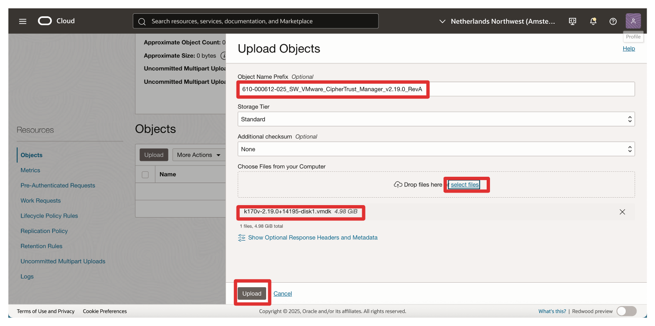Expand the Netherlands Northwest region selector
This screenshot has width=655, height=326.
[x=497, y=21]
